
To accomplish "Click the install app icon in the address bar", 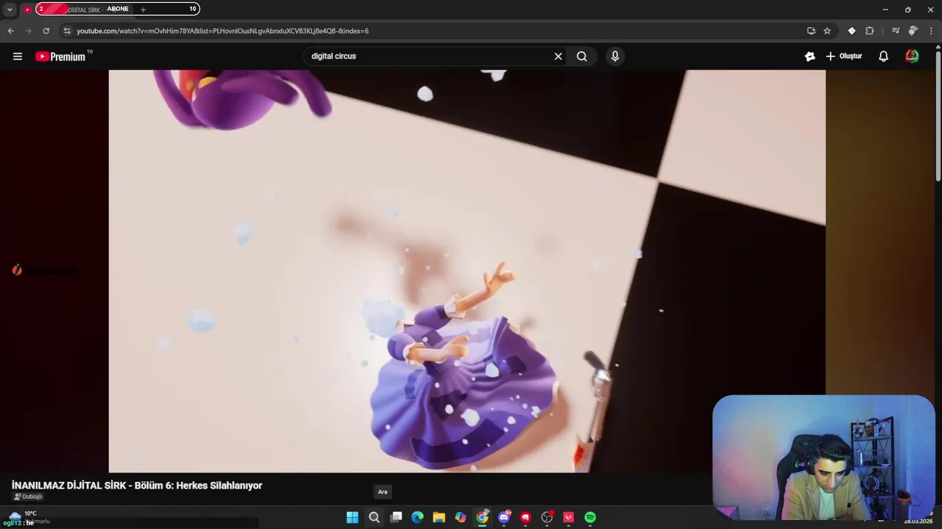I will pyautogui.click(x=811, y=31).
